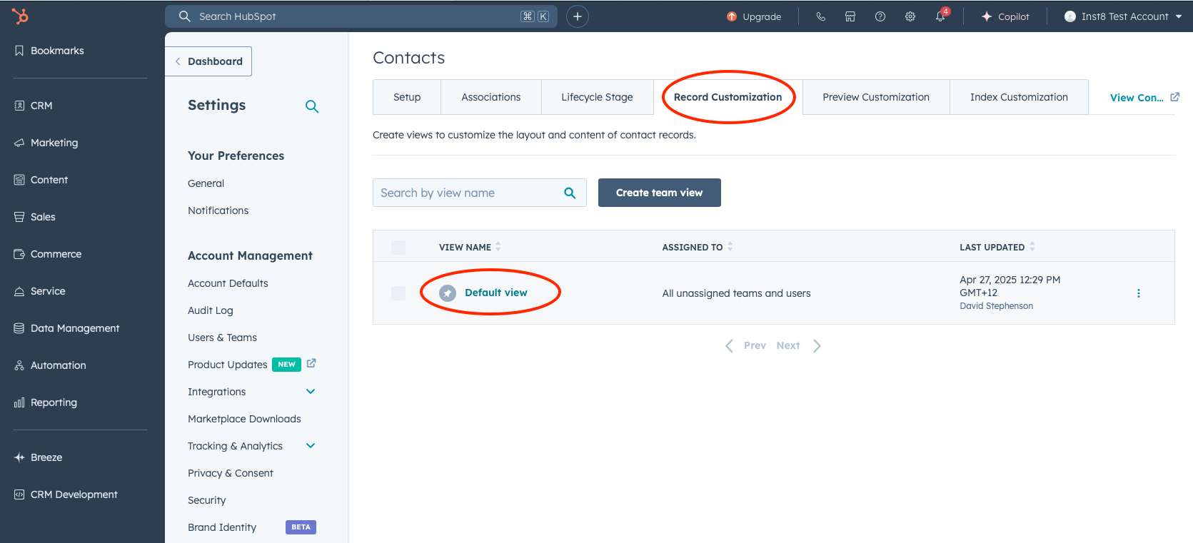Open the notifications bell
The image size is (1193, 543).
click(x=941, y=16)
